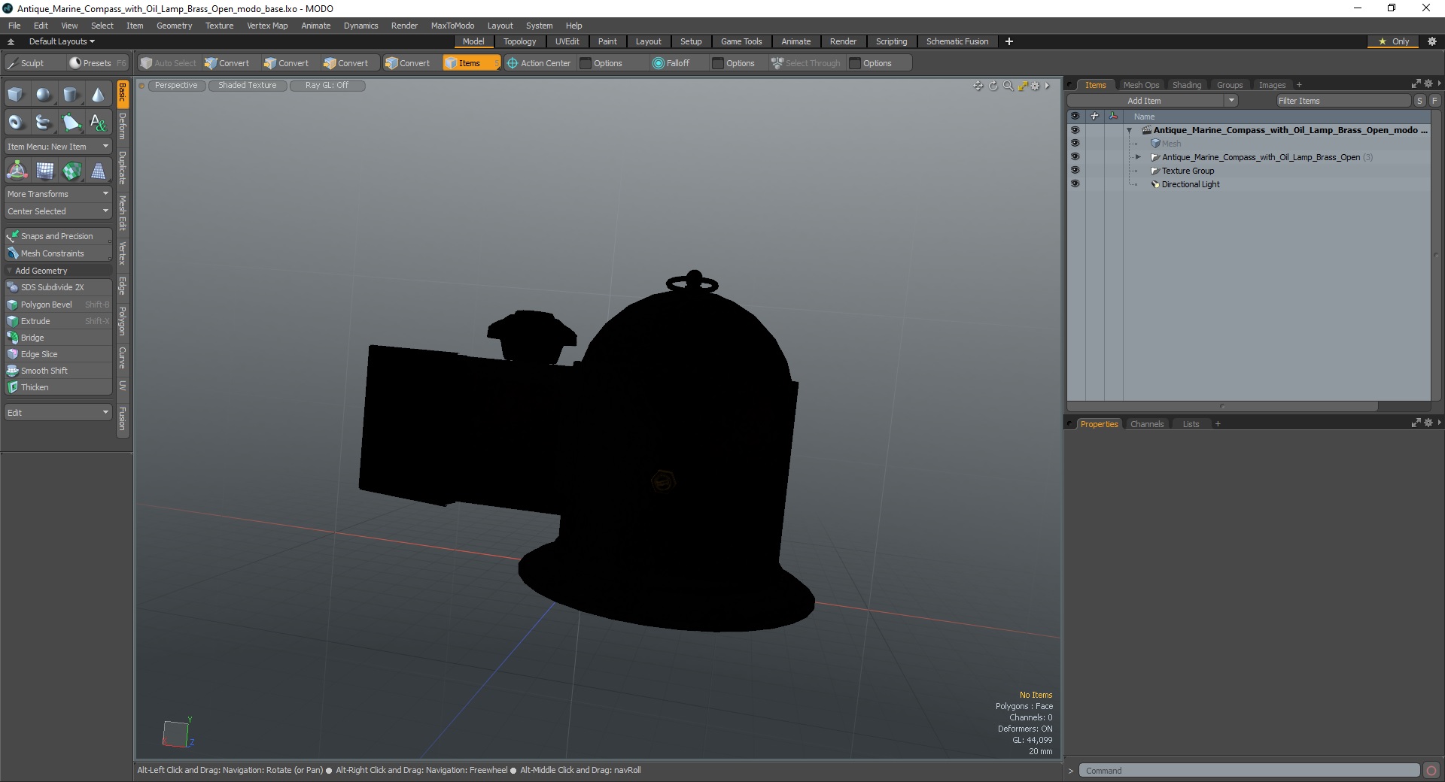Image resolution: width=1445 pixels, height=782 pixels.
Task: Toggle visibility of Antique_Marine_Compass_with_Oil_Lamp_Brass_Open group
Action: [x=1075, y=157]
